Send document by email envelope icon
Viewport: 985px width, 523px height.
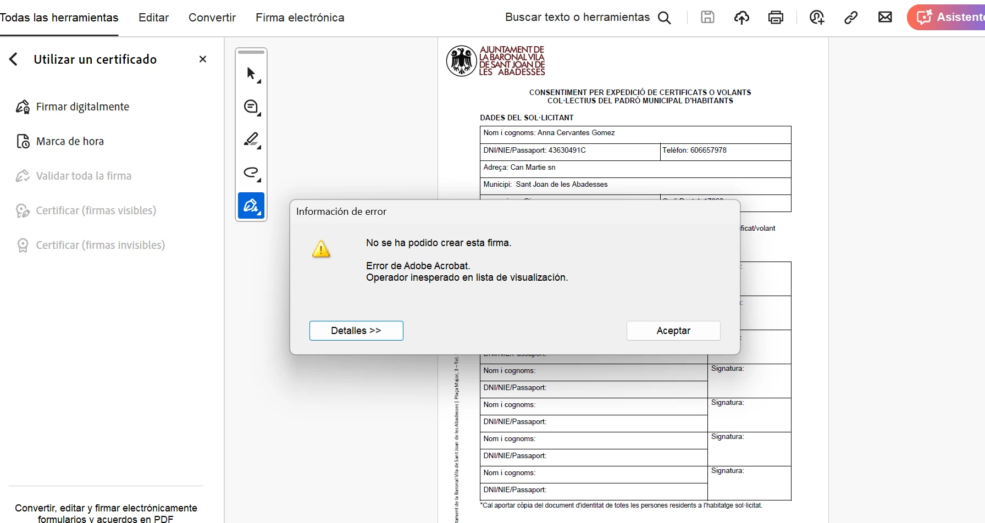pos(885,18)
